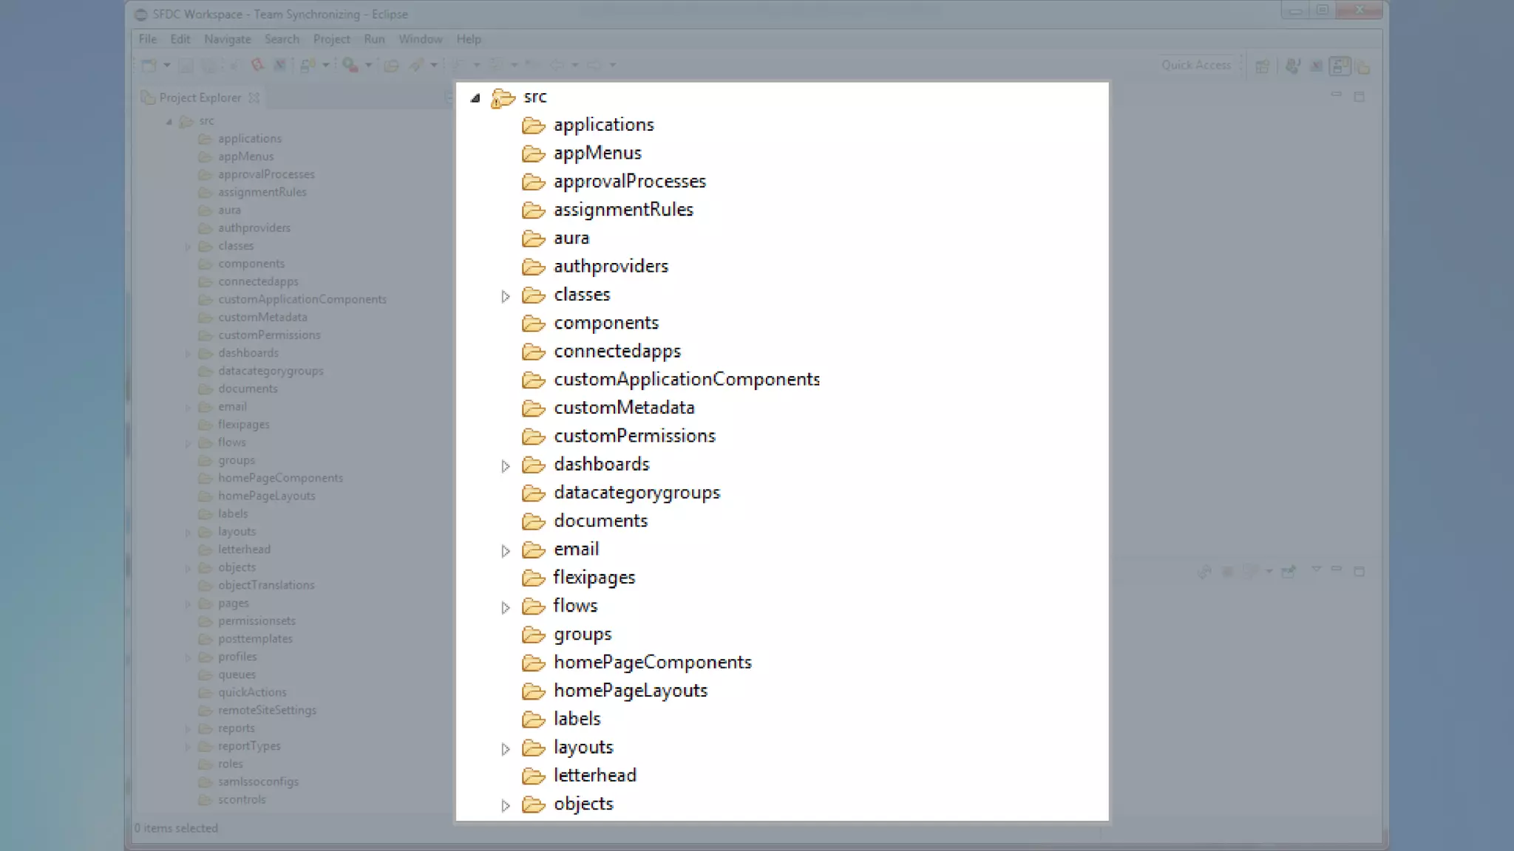Image resolution: width=1514 pixels, height=851 pixels.
Task: Click the Open Perspective icon beside Quick Access
Action: pos(1263,67)
